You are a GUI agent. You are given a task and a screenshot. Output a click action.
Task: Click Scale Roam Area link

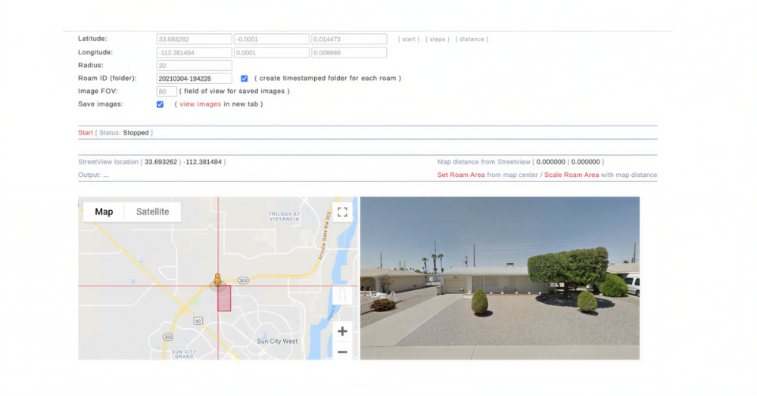pyautogui.click(x=572, y=175)
